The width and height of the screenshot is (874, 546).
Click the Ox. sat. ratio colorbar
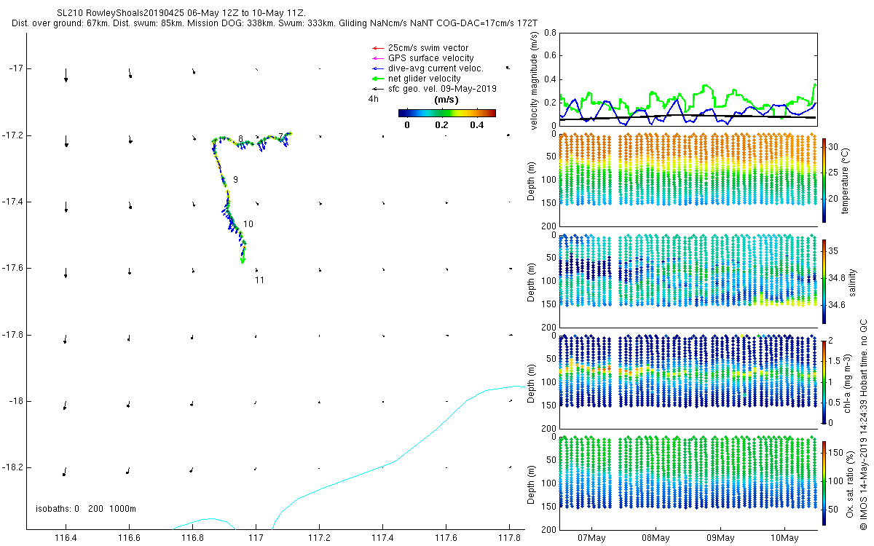824,483
